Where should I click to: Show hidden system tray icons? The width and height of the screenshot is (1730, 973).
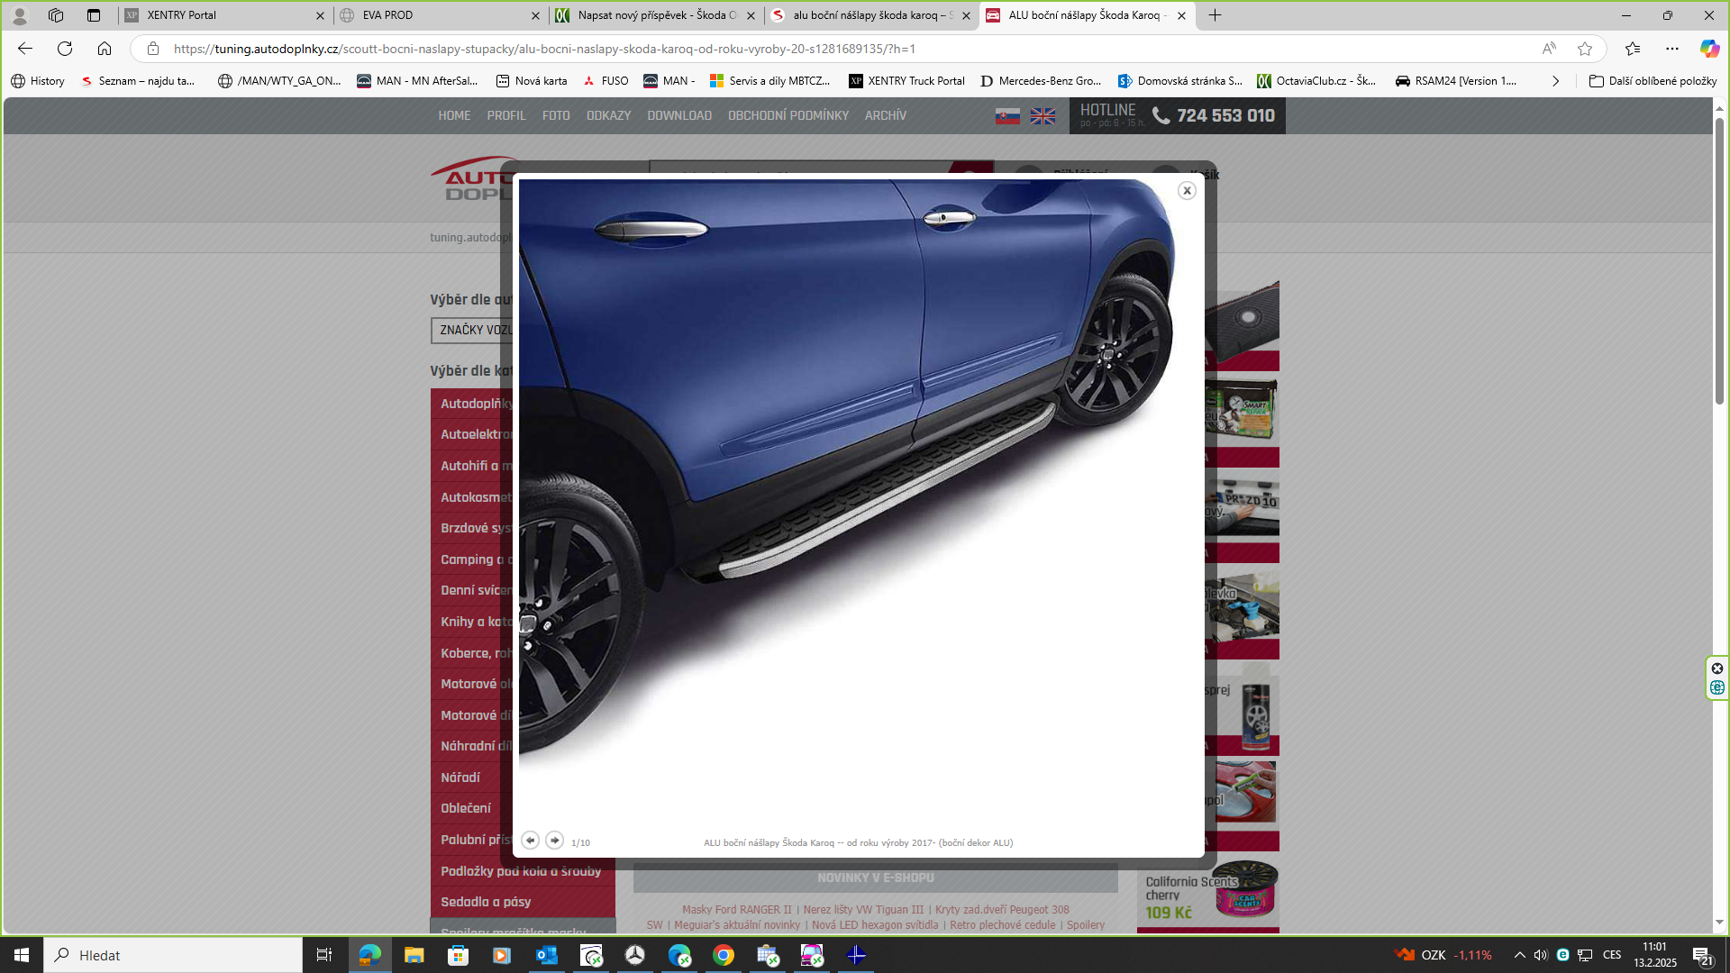coord(1519,955)
